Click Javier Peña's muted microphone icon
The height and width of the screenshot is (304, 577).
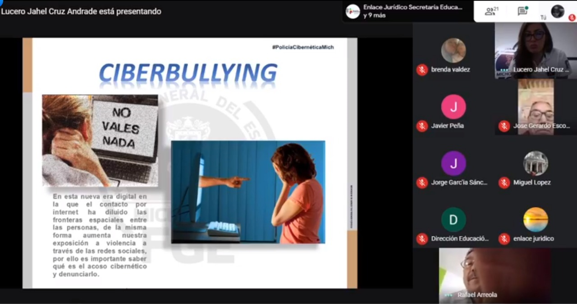(x=422, y=126)
